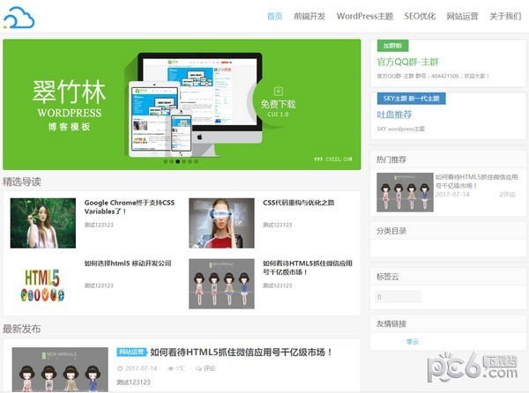The image size is (529, 393).
Task: Click the eye views icon in post meta
Action: 171,368
